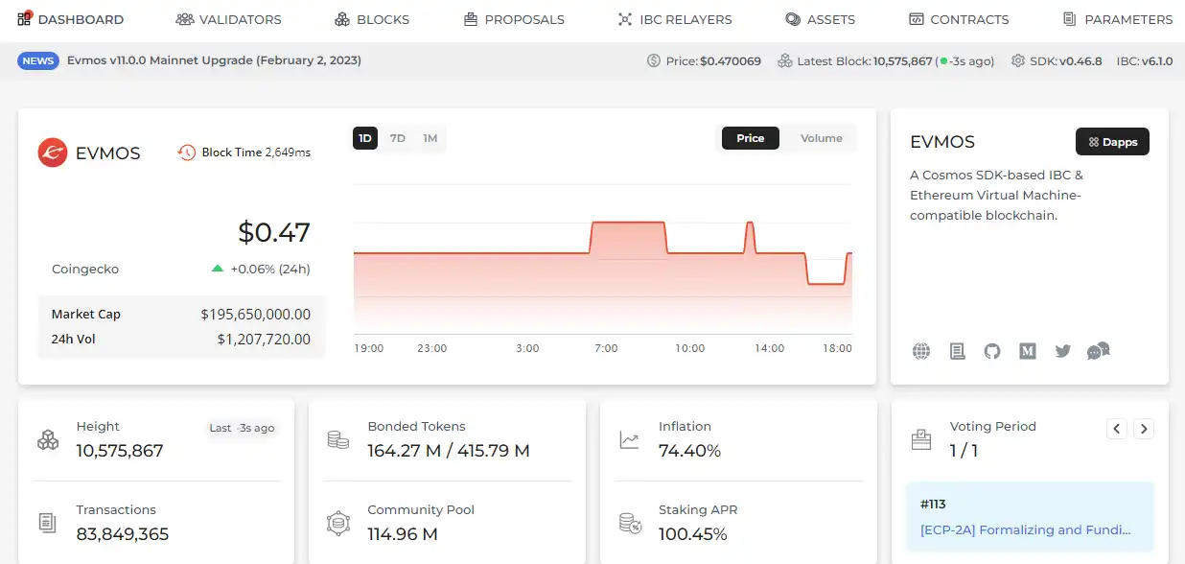Click the +0.06% (24h) change indicator
The height and width of the screenshot is (564, 1185).
click(x=261, y=270)
